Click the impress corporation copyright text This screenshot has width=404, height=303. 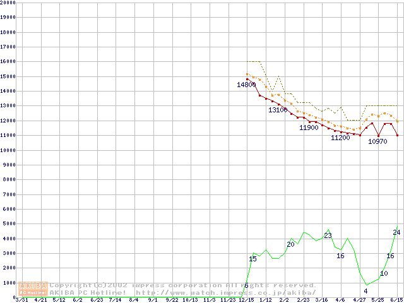pos(183,285)
